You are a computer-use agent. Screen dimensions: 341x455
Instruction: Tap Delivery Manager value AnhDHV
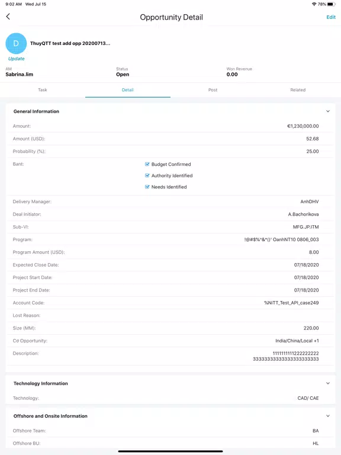[x=310, y=201]
